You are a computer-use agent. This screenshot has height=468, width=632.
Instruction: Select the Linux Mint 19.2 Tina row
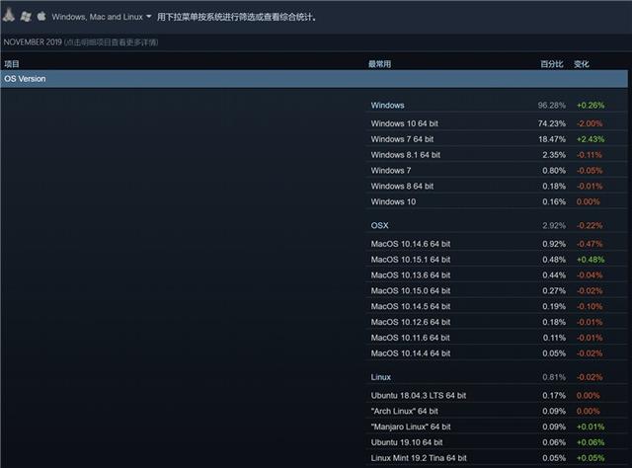[x=497, y=458]
